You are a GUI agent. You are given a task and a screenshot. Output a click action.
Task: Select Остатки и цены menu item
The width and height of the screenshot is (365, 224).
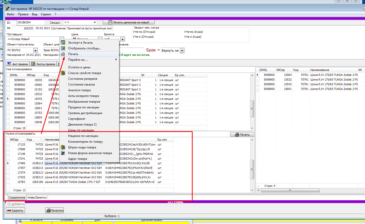tap(89, 67)
